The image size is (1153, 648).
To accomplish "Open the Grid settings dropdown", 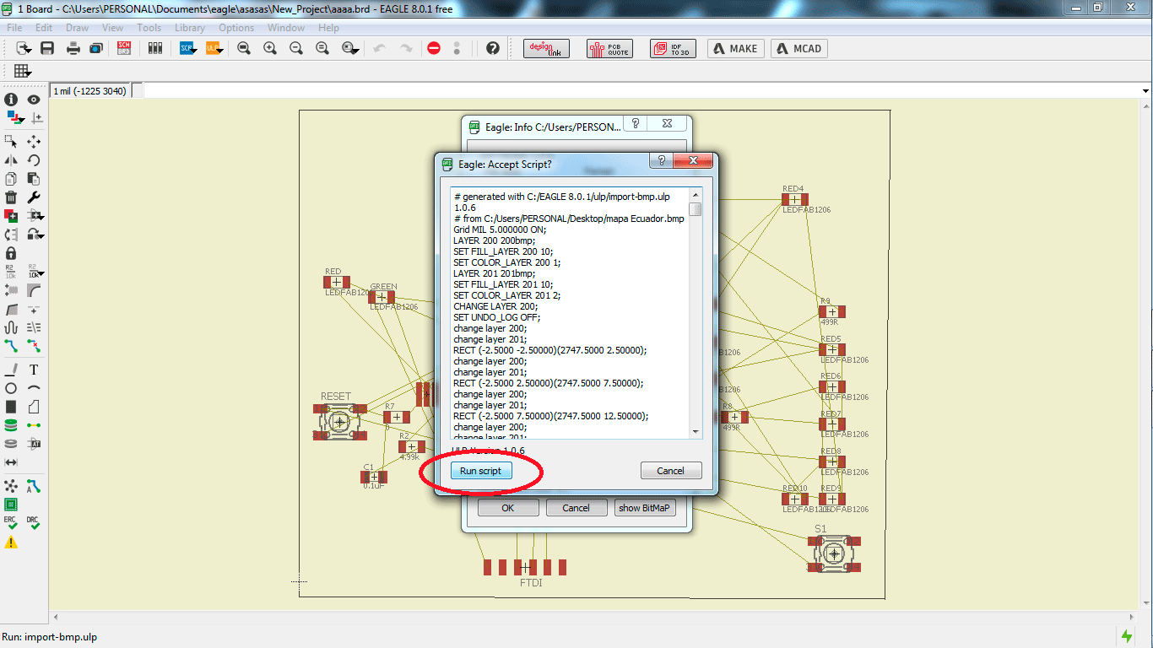I will pyautogui.click(x=23, y=71).
